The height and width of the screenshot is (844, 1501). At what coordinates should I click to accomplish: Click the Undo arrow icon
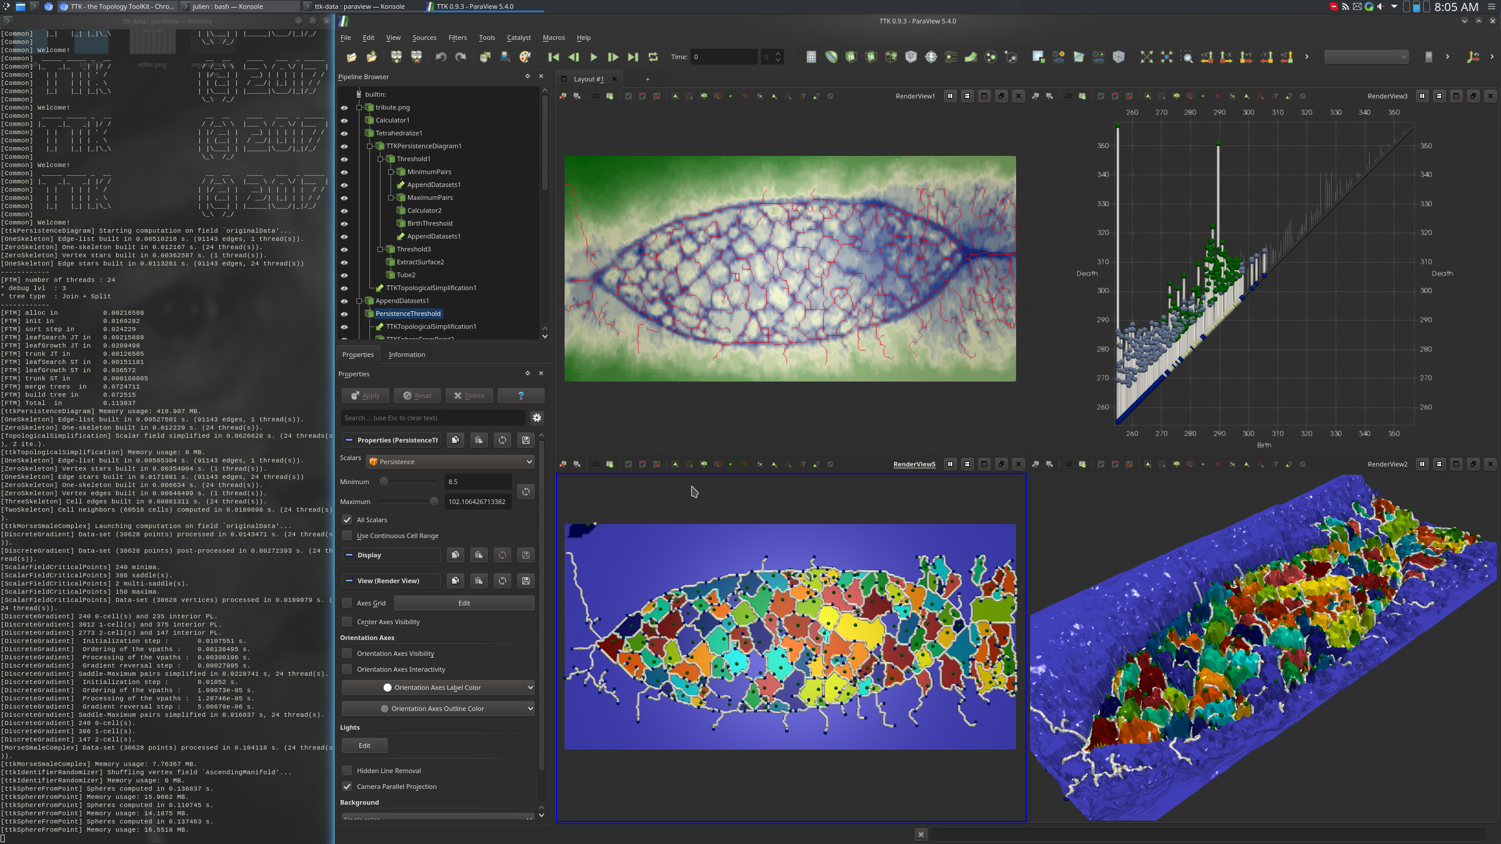[441, 57]
